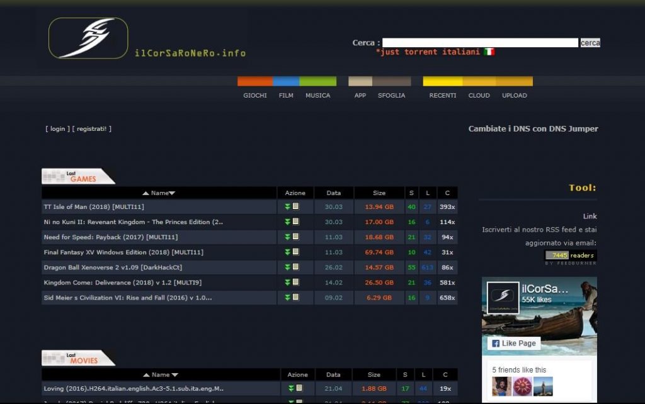Click Facebook page profile picture in widget
This screenshot has height=404, width=645.
[x=503, y=298]
